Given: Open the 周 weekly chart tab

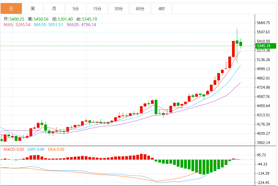Looking at the screenshot, I should (x=33, y=9).
